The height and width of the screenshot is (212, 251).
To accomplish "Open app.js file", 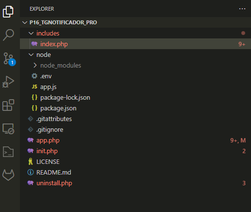I will pos(135,87).
